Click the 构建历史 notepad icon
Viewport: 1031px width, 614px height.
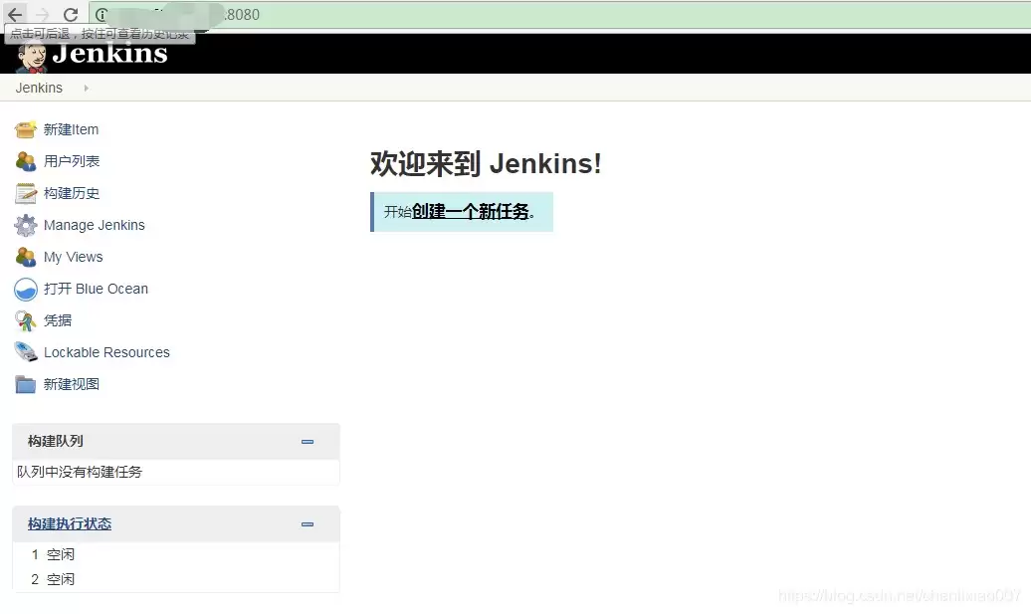tap(26, 193)
